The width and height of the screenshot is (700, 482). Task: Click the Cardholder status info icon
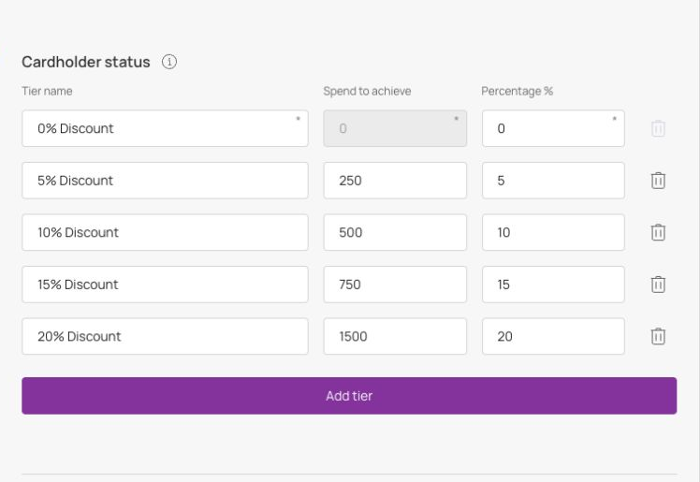(x=169, y=62)
